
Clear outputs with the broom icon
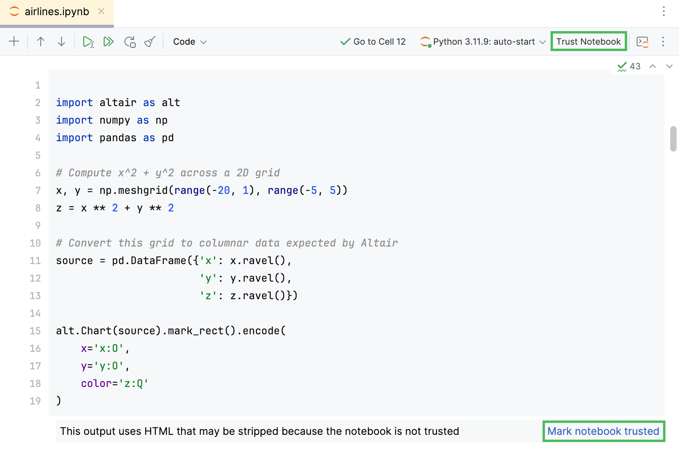(149, 41)
